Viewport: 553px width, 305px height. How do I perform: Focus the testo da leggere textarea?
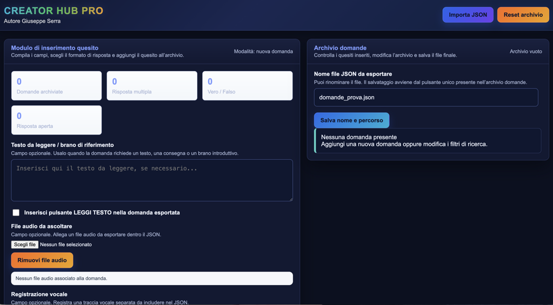click(152, 180)
